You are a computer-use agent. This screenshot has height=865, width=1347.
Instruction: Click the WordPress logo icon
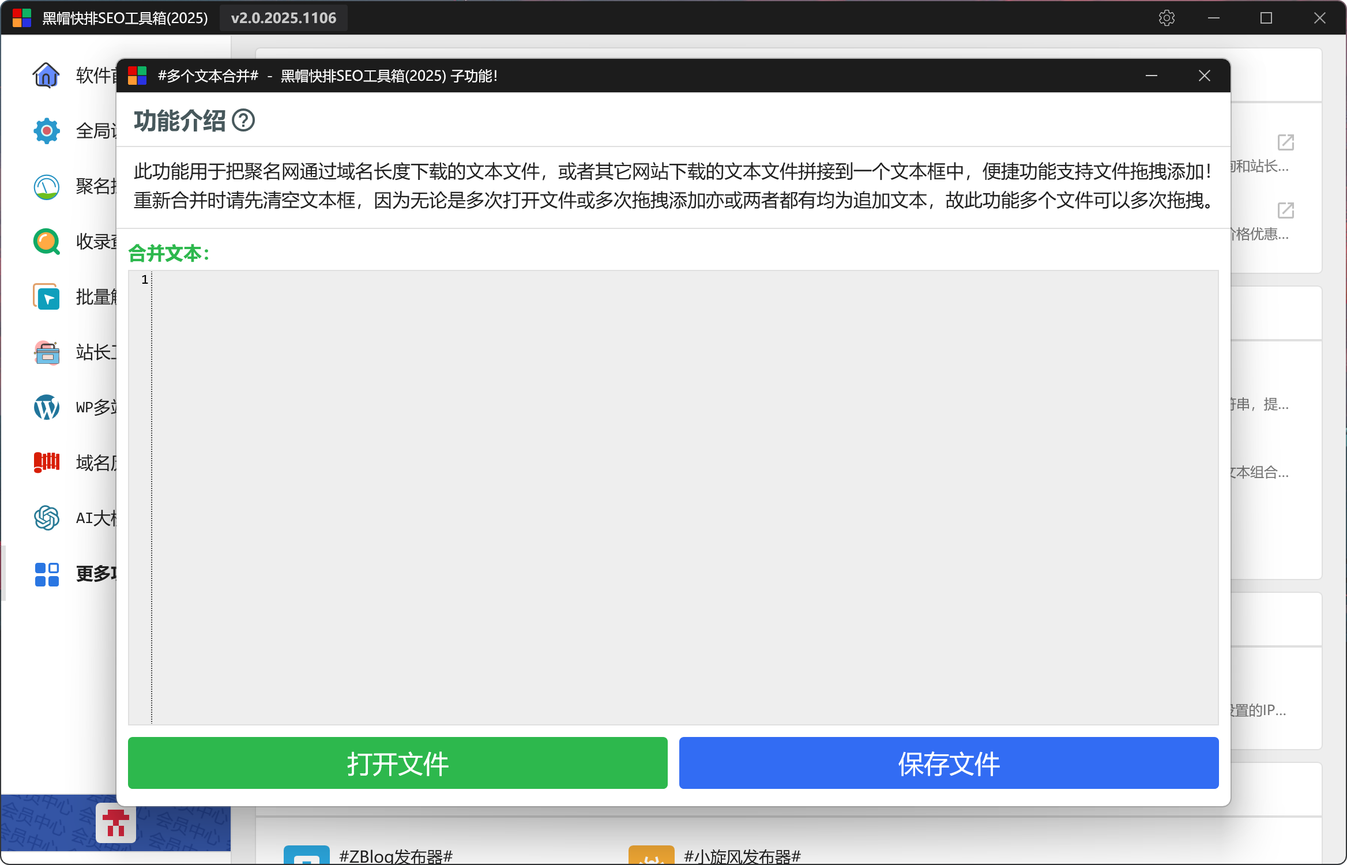(46, 407)
